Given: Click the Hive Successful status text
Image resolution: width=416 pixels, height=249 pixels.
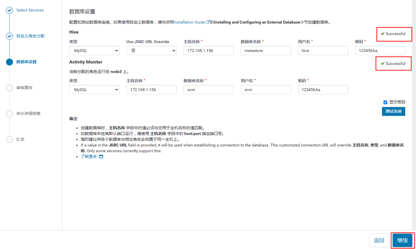Looking at the screenshot, I should pyautogui.click(x=395, y=34).
